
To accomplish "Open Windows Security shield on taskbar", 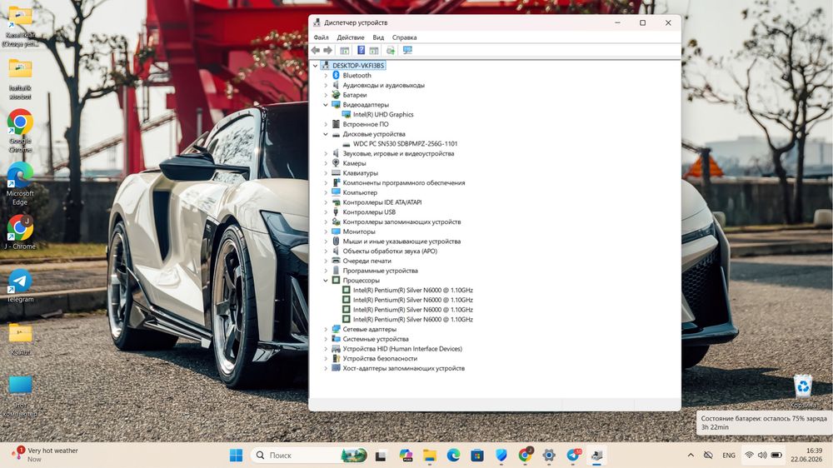I will 501,456.
